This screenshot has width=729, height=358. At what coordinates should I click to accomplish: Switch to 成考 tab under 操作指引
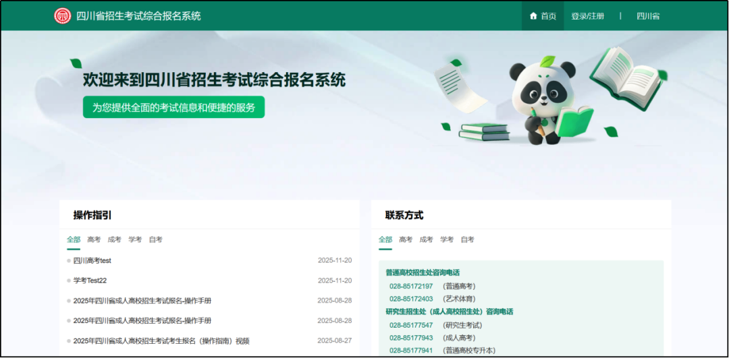pos(115,239)
